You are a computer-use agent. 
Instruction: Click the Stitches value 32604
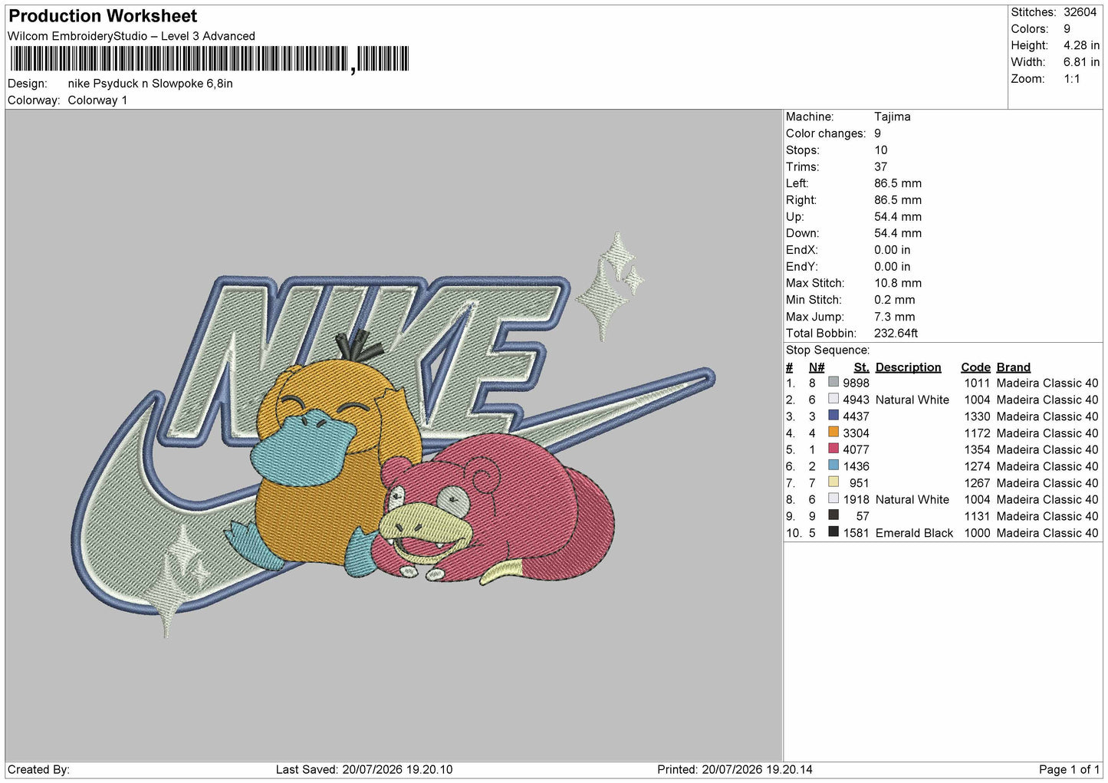(x=1080, y=12)
